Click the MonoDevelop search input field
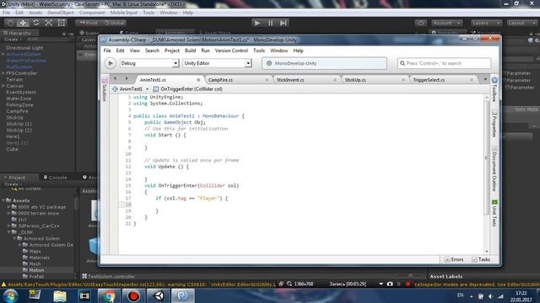The height and width of the screenshot is (303, 540). [x=444, y=63]
